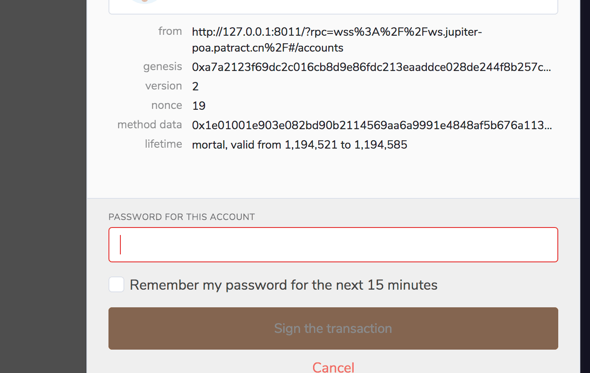
Task: Click the version value 2
Action: click(195, 86)
